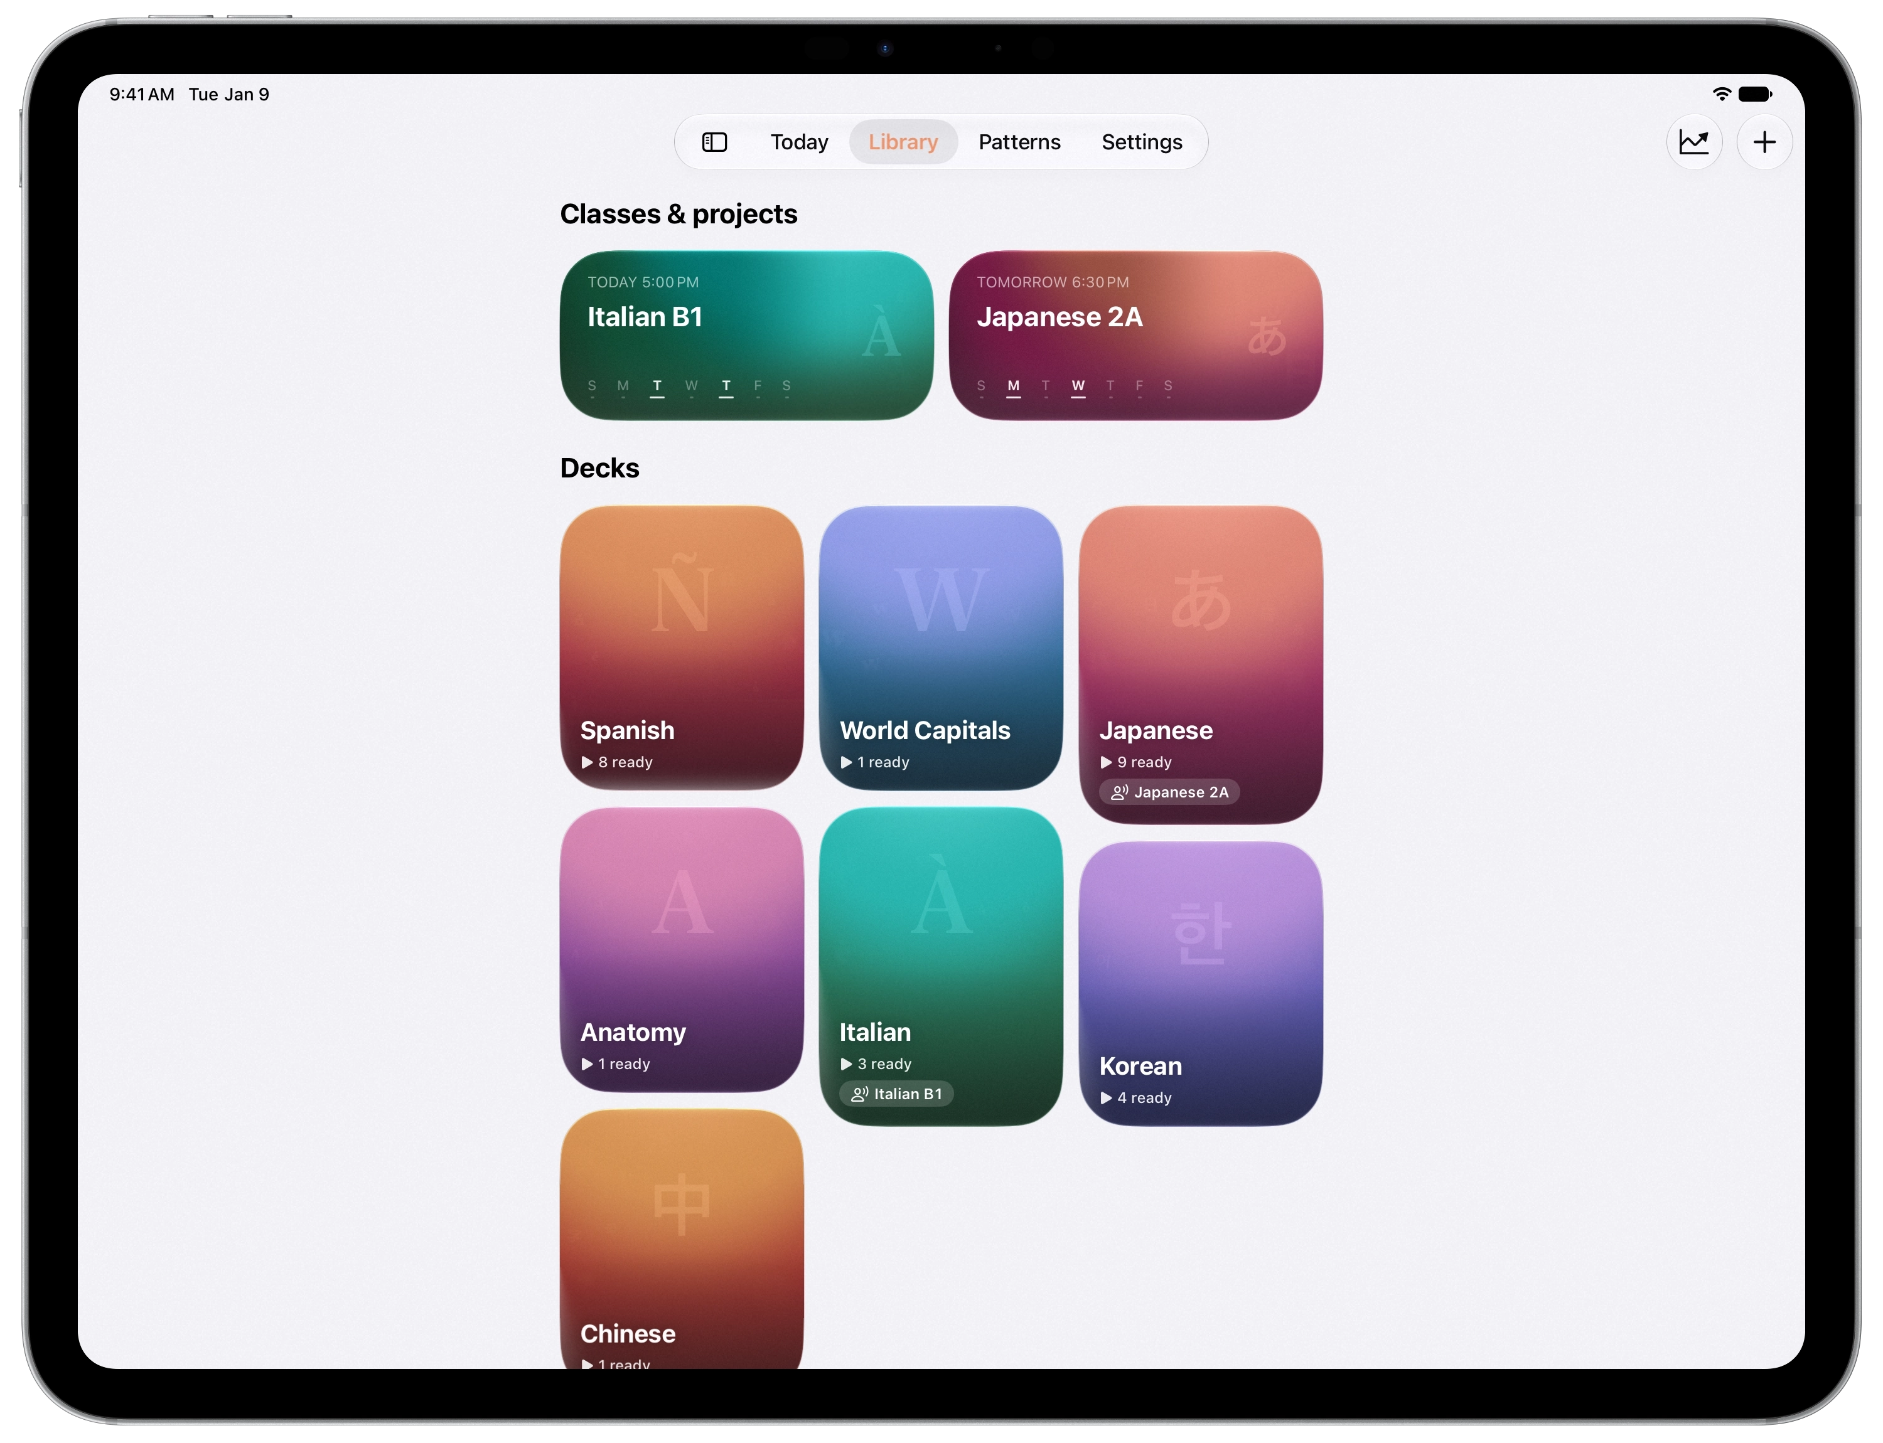
Task: Click the Classes & projects heading
Action: pyautogui.click(x=678, y=214)
